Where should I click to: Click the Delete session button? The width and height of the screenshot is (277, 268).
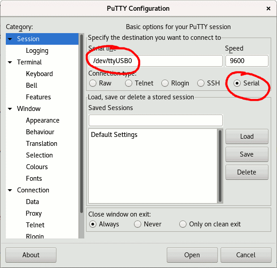[x=247, y=172]
